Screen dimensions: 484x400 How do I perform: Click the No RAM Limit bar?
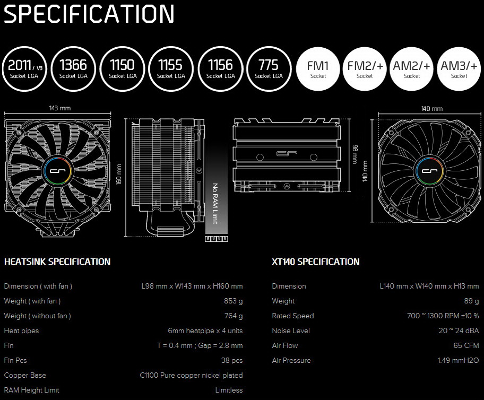coord(216,188)
